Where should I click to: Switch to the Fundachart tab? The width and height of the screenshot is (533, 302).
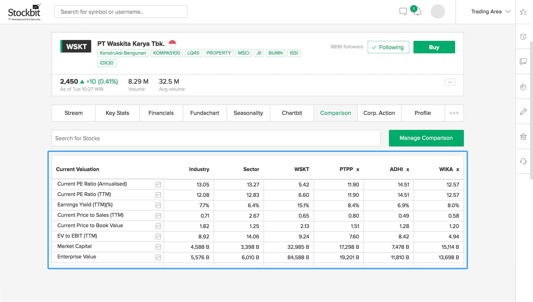pyautogui.click(x=205, y=113)
